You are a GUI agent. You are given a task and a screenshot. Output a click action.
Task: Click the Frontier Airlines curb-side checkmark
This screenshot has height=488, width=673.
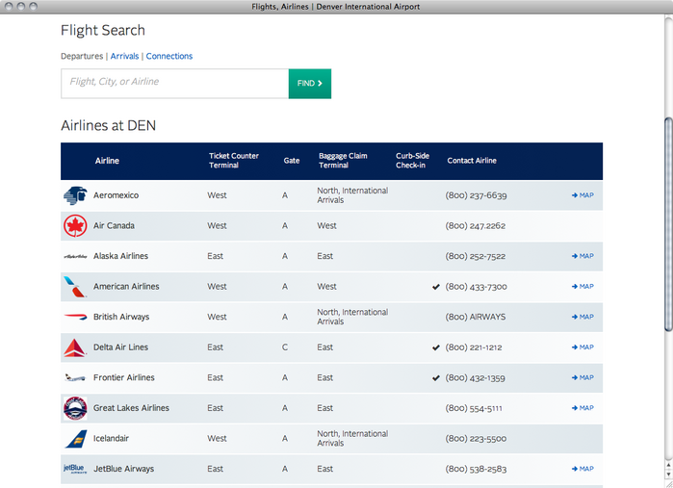pos(436,378)
